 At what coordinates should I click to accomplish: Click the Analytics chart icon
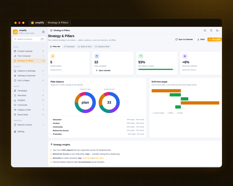[x=15, y=100]
